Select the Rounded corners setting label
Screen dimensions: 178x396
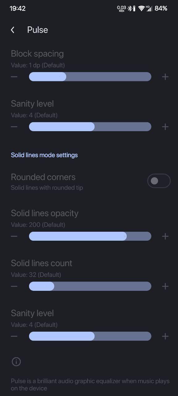tap(43, 177)
